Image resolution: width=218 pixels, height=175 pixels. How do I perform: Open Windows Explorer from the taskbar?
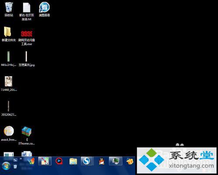coord(73,161)
